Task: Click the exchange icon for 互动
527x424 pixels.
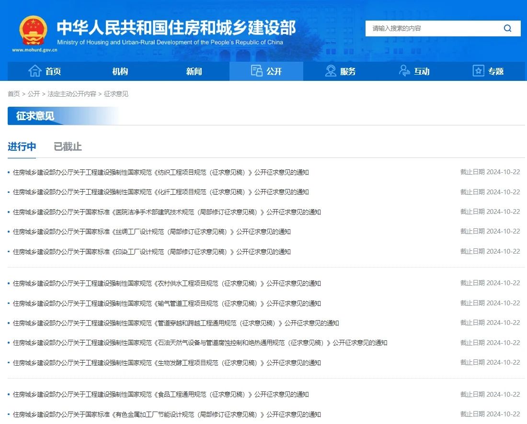Action: [404, 71]
